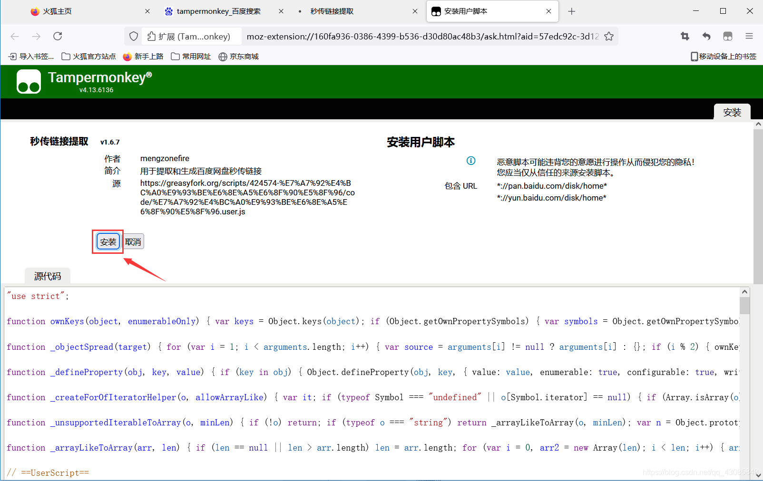Click the function _objectSpread code line
This screenshot has height=481, width=763.
[372, 347]
